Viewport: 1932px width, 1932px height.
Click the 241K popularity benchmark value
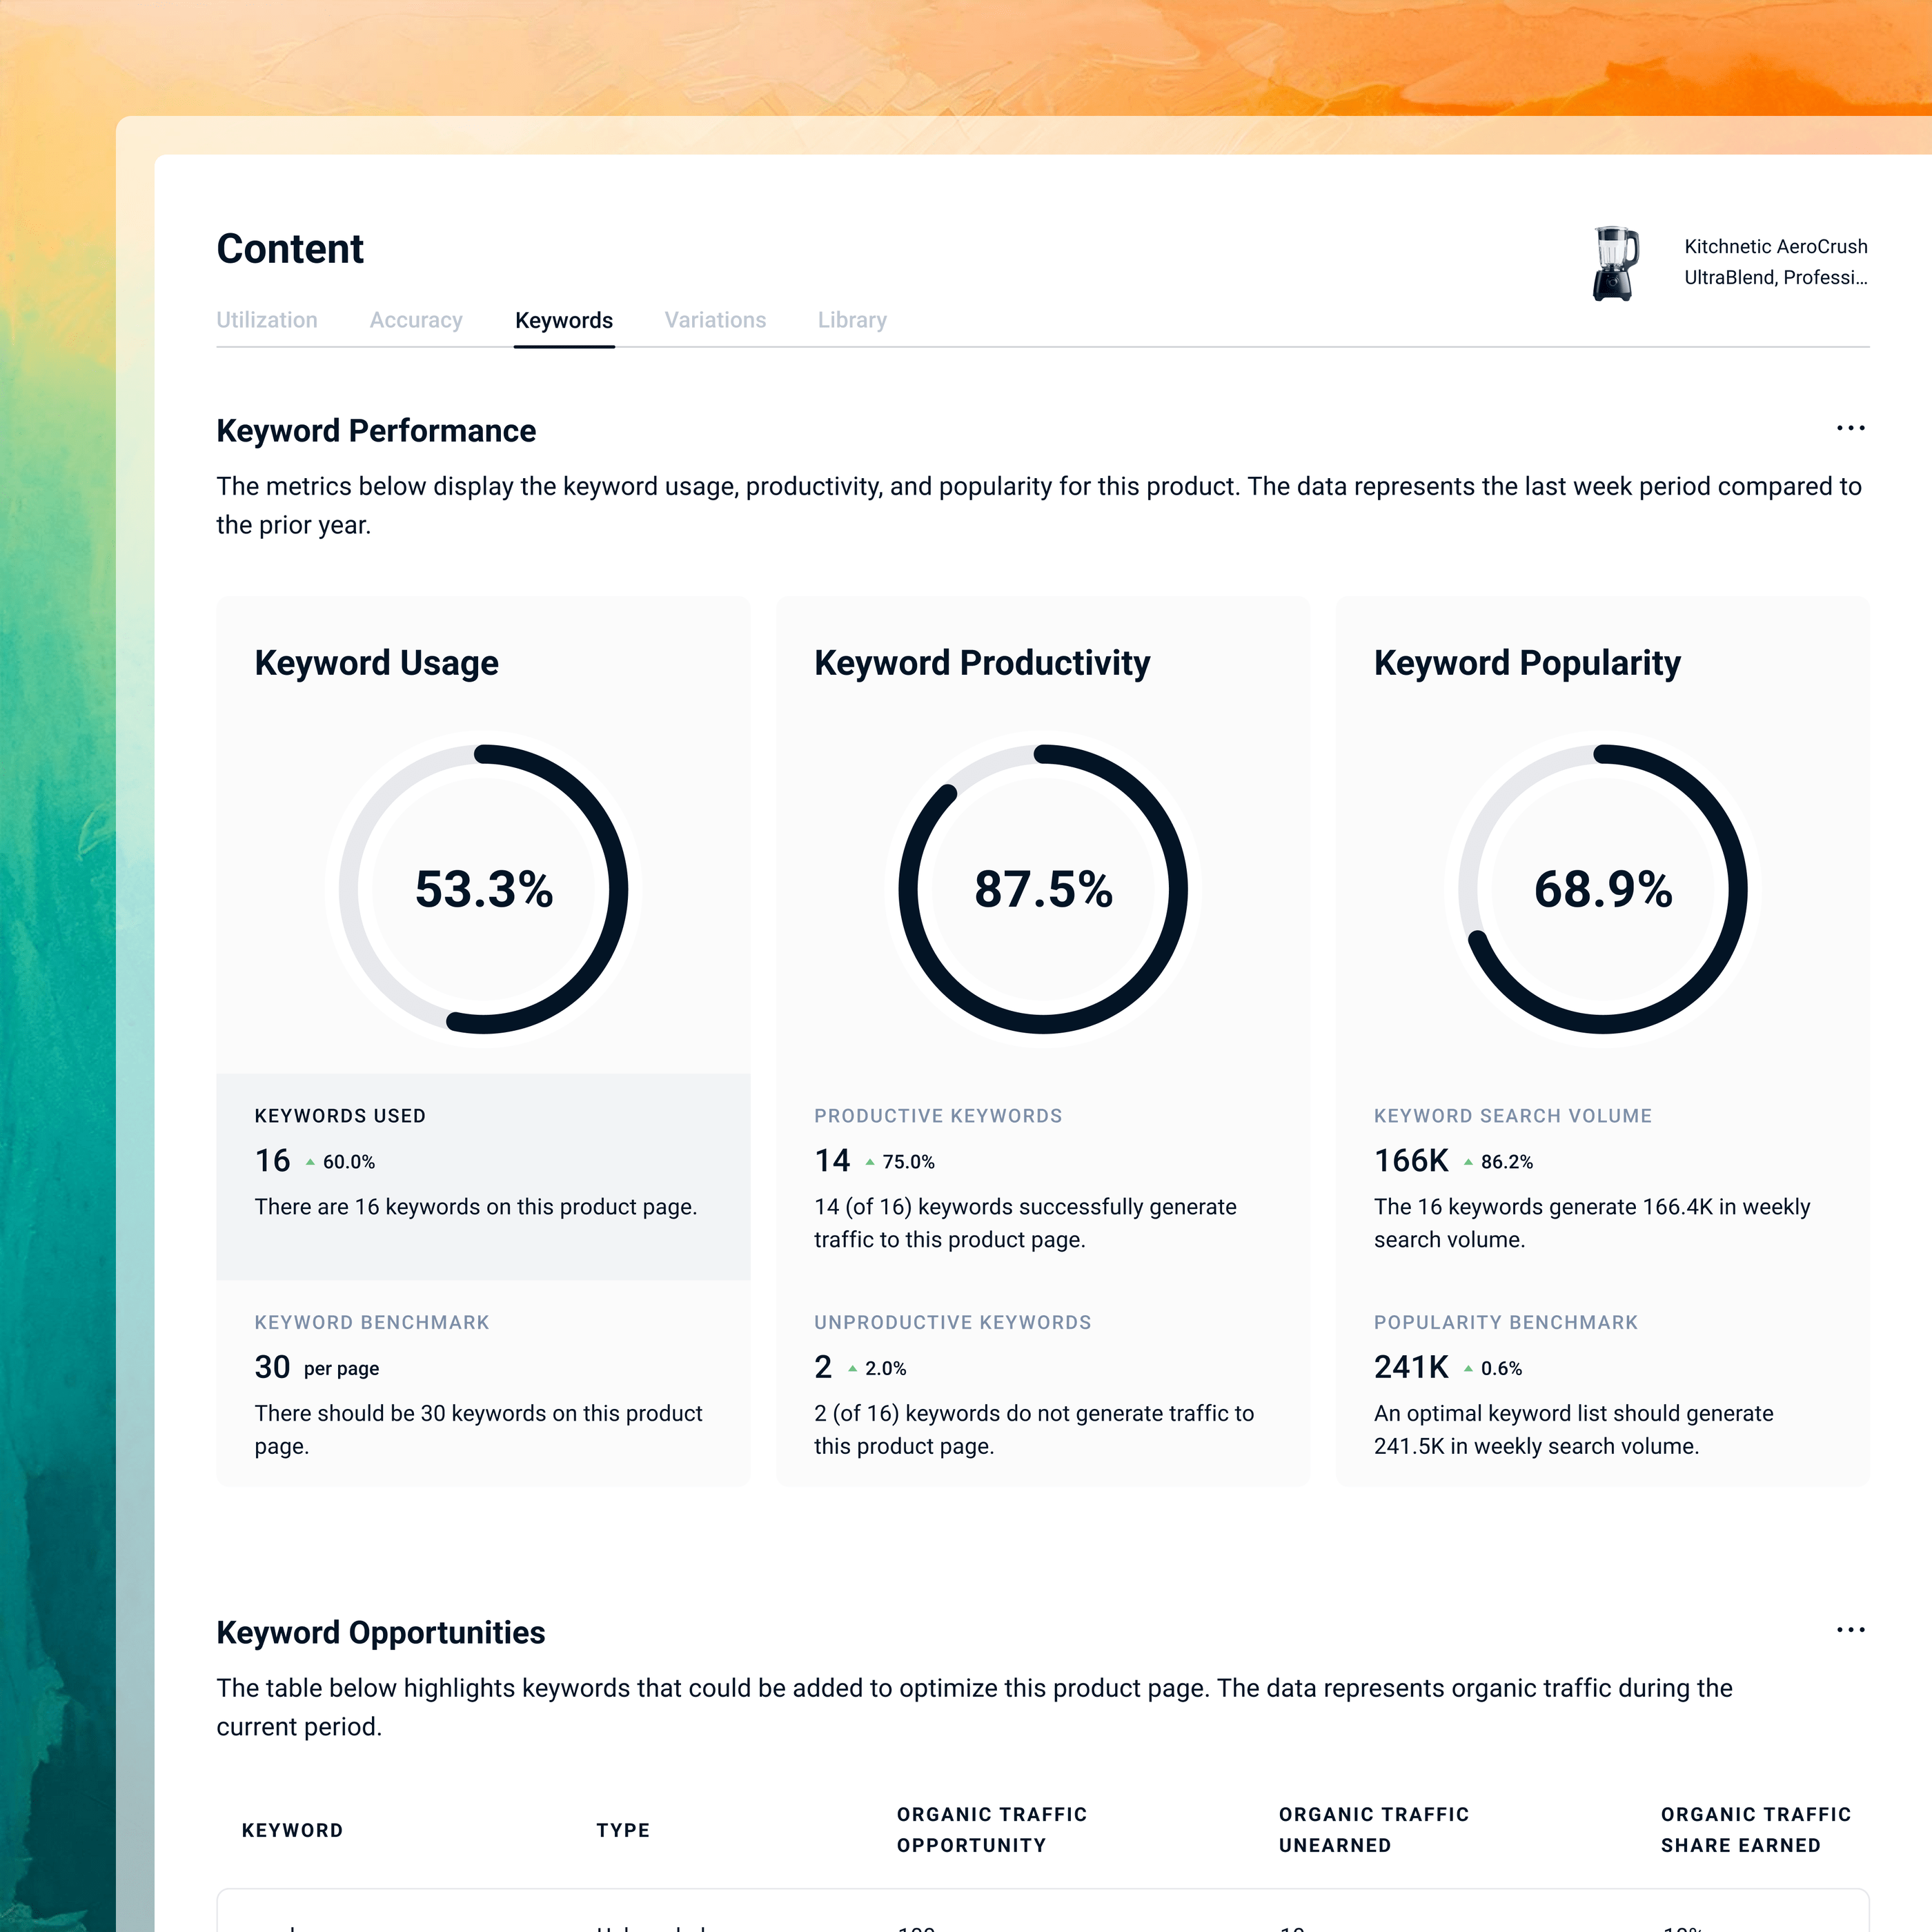(x=1411, y=1367)
